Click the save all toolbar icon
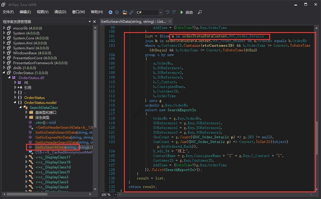This screenshot has width=321, height=199. pyautogui.click(x=131, y=12)
